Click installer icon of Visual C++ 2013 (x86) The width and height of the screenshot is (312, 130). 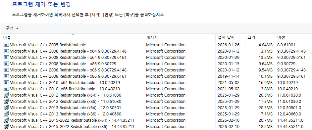coord(6,114)
